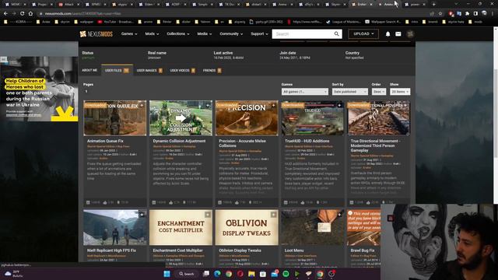The height and width of the screenshot is (280, 498).
Task: Click the plus icon on Precision thumbnail
Action: 273,105
